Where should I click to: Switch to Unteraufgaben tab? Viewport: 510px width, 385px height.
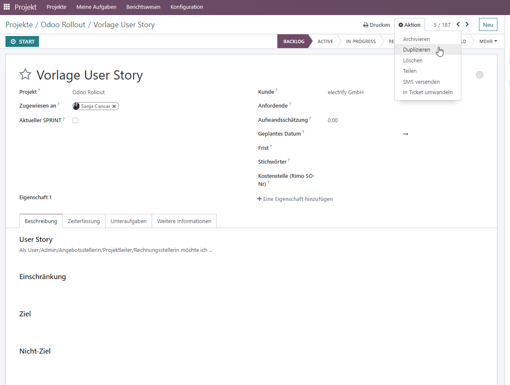pyautogui.click(x=129, y=221)
